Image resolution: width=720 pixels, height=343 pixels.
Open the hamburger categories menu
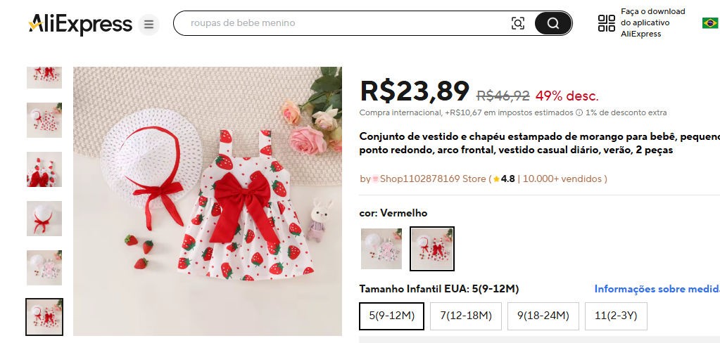point(149,25)
